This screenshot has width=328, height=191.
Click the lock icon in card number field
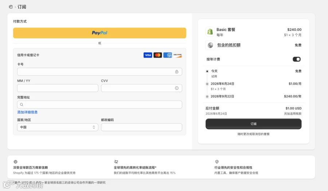[177, 72]
